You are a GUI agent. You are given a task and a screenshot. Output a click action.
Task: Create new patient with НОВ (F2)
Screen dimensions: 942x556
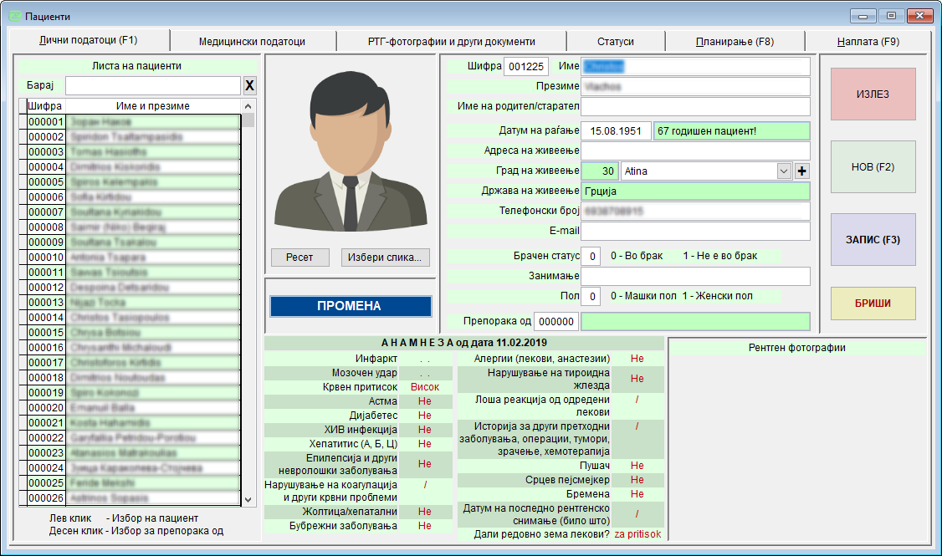pyautogui.click(x=873, y=166)
